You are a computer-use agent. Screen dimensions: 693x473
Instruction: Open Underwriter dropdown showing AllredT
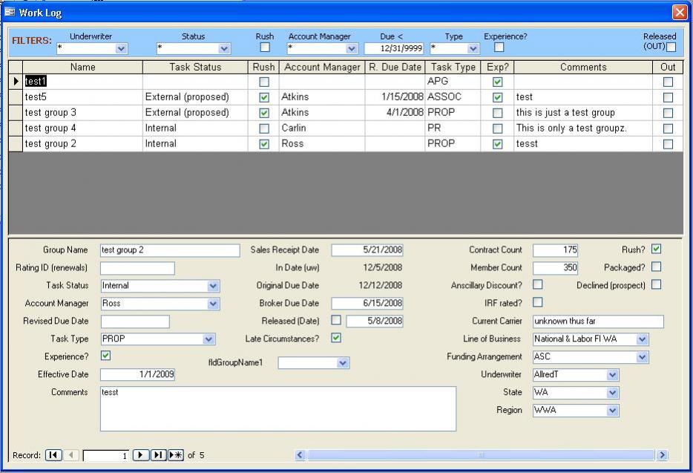click(x=612, y=375)
